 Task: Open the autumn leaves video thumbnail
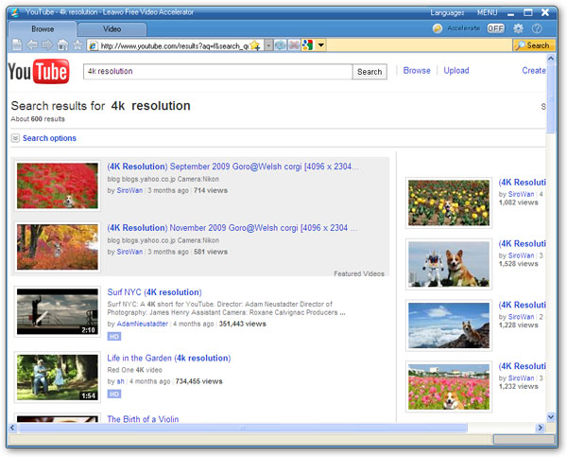click(57, 247)
